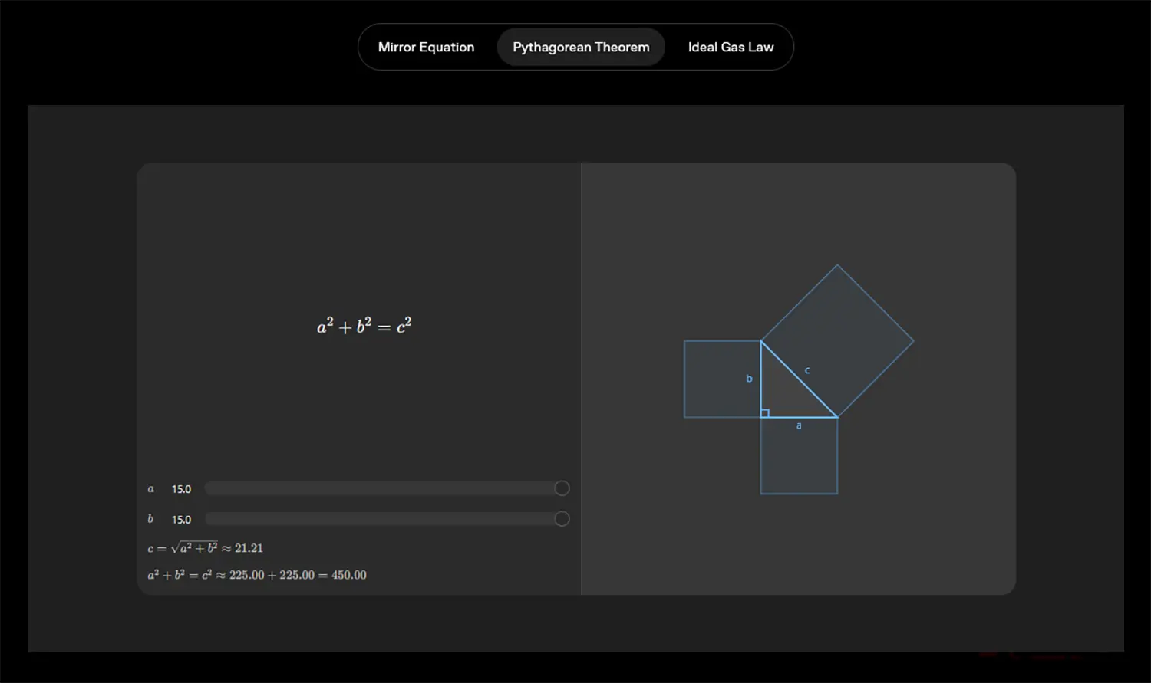The height and width of the screenshot is (683, 1151).
Task: Click the large a² + b² = c² formula
Action: [364, 326]
